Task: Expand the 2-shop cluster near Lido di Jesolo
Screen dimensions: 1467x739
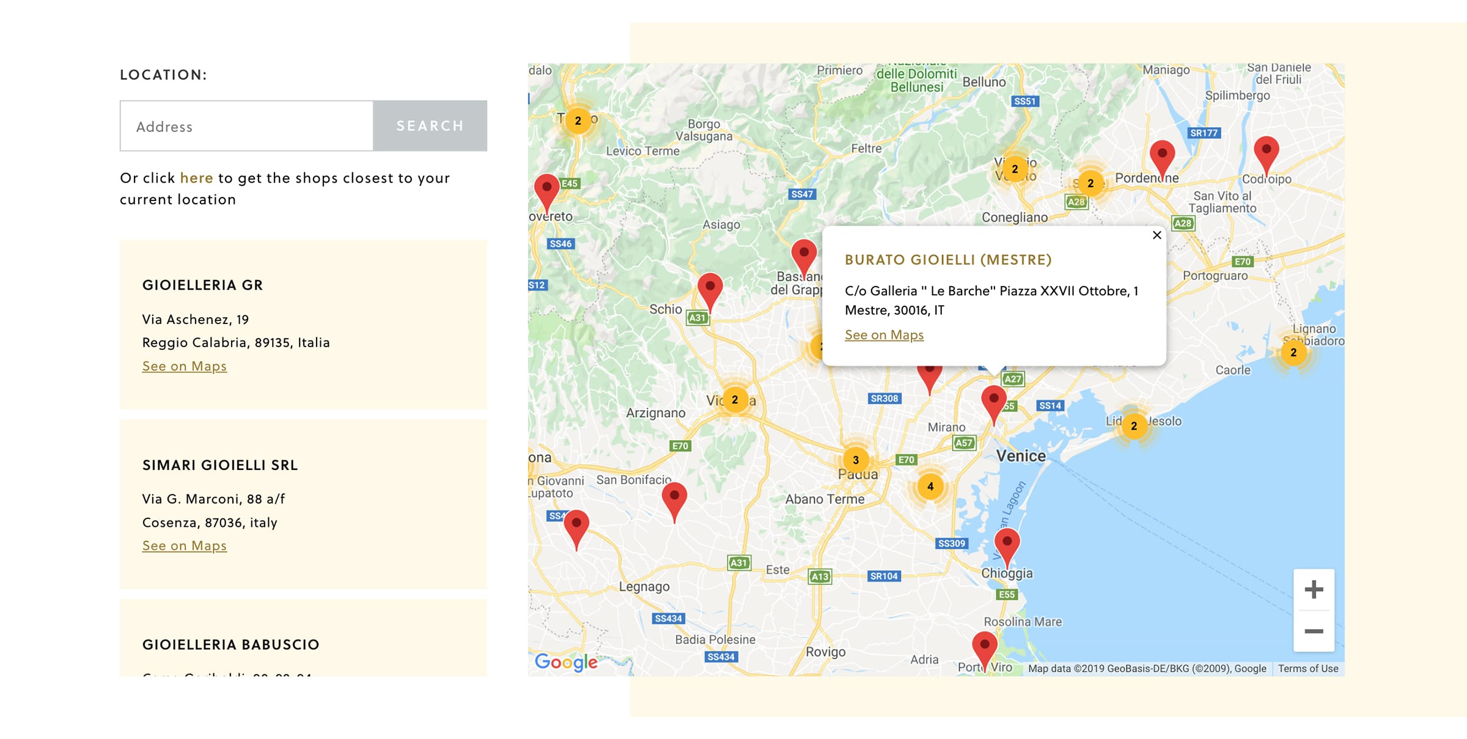Action: pos(1134,427)
